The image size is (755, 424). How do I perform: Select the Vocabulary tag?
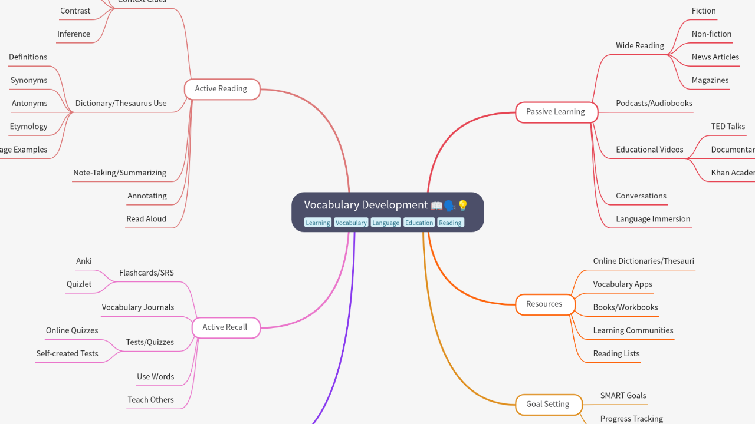point(351,223)
